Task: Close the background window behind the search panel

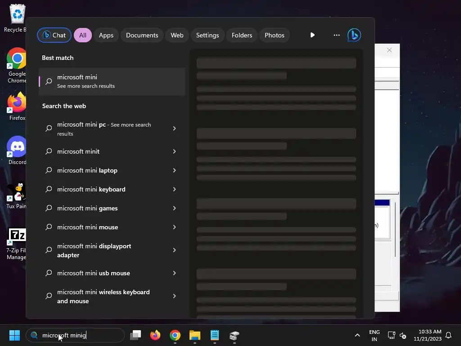Action: [x=389, y=50]
